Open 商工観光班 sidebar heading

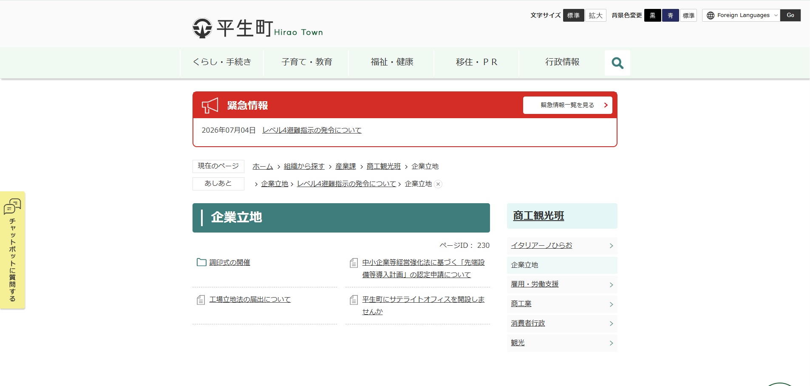[538, 216]
